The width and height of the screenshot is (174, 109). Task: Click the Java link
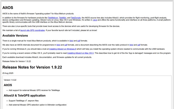95,20
